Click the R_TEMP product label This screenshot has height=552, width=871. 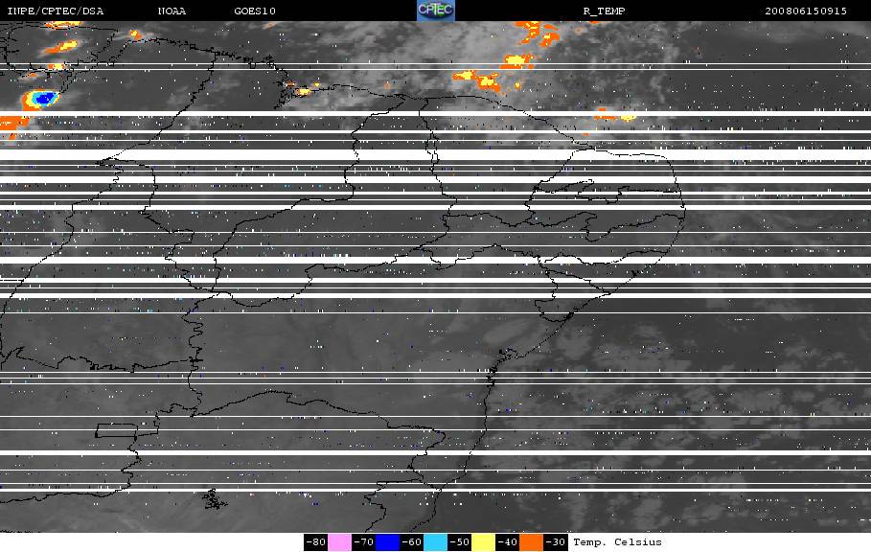pos(605,11)
